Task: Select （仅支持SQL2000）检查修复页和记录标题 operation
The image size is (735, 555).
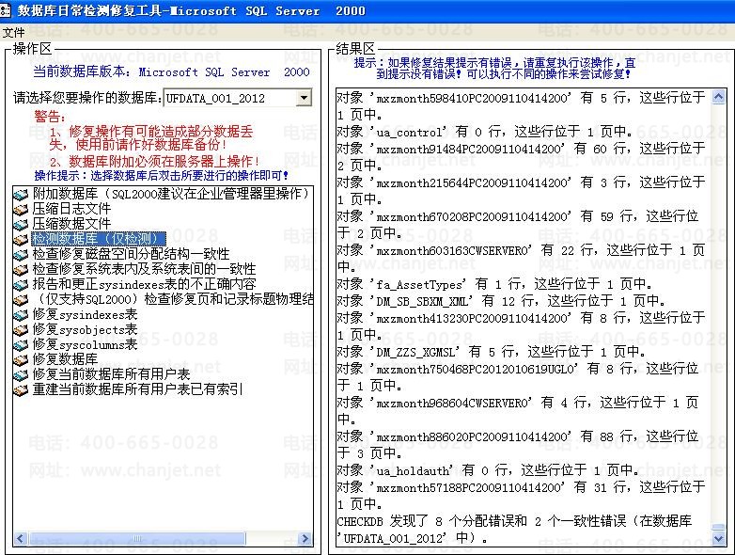Action: 173,299
